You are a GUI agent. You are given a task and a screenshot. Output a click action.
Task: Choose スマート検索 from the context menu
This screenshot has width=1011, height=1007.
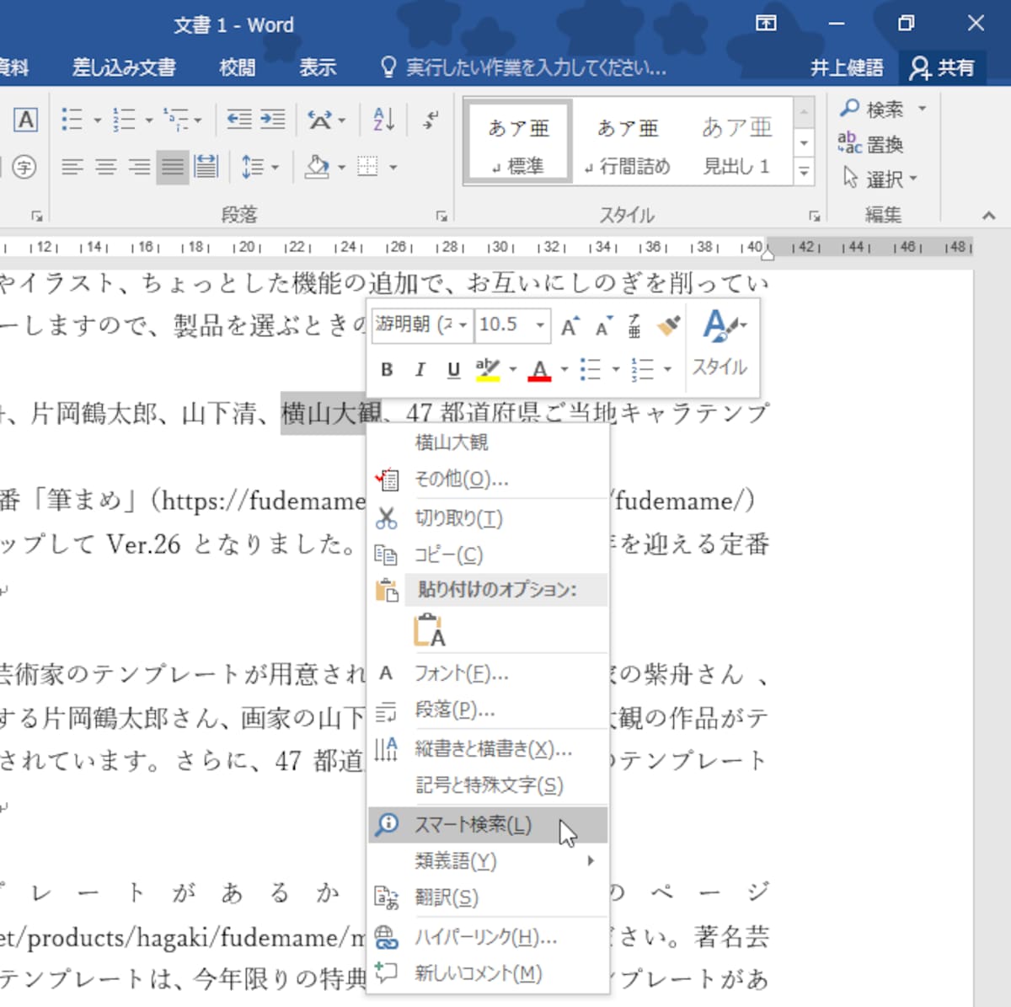488,824
